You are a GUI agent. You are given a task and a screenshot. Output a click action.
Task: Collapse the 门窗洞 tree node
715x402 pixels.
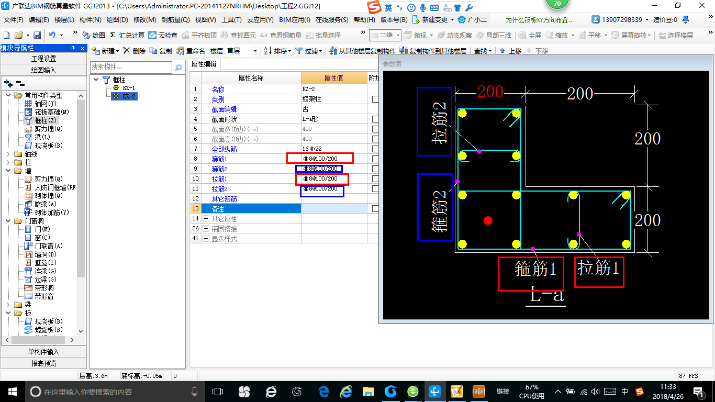pos(8,221)
